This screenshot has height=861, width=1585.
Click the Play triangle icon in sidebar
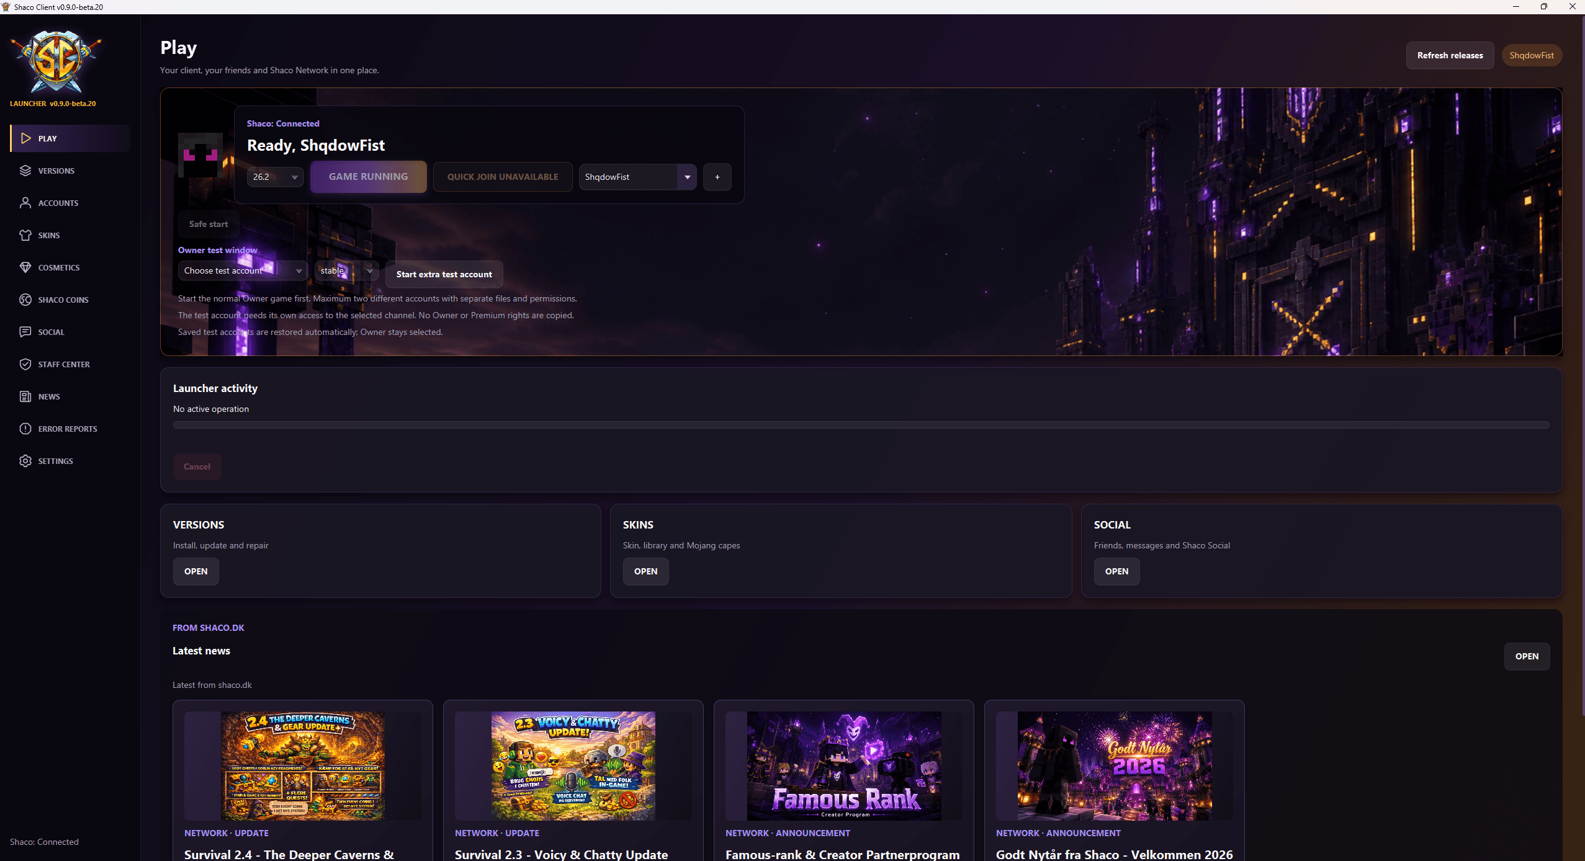(x=25, y=138)
